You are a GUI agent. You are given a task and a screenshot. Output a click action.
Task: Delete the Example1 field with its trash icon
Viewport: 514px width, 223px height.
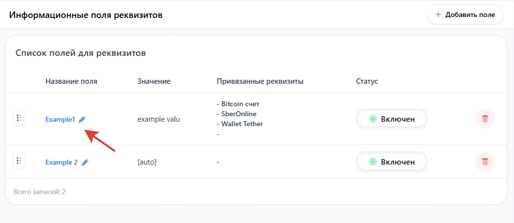click(x=485, y=119)
